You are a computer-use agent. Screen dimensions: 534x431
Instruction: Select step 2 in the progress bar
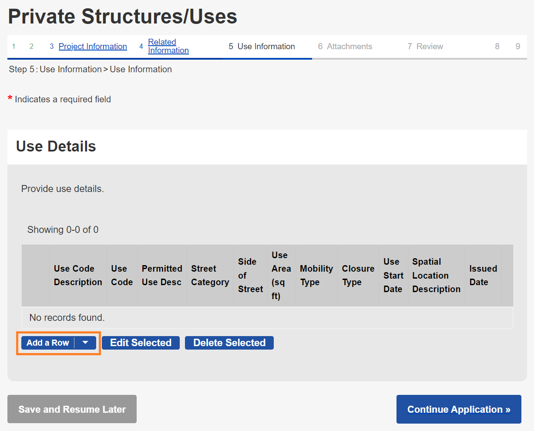click(31, 47)
